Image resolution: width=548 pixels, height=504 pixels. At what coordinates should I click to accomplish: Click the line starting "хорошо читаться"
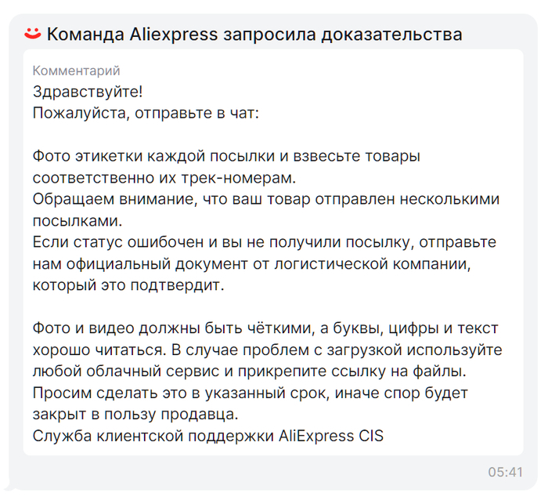click(x=267, y=350)
